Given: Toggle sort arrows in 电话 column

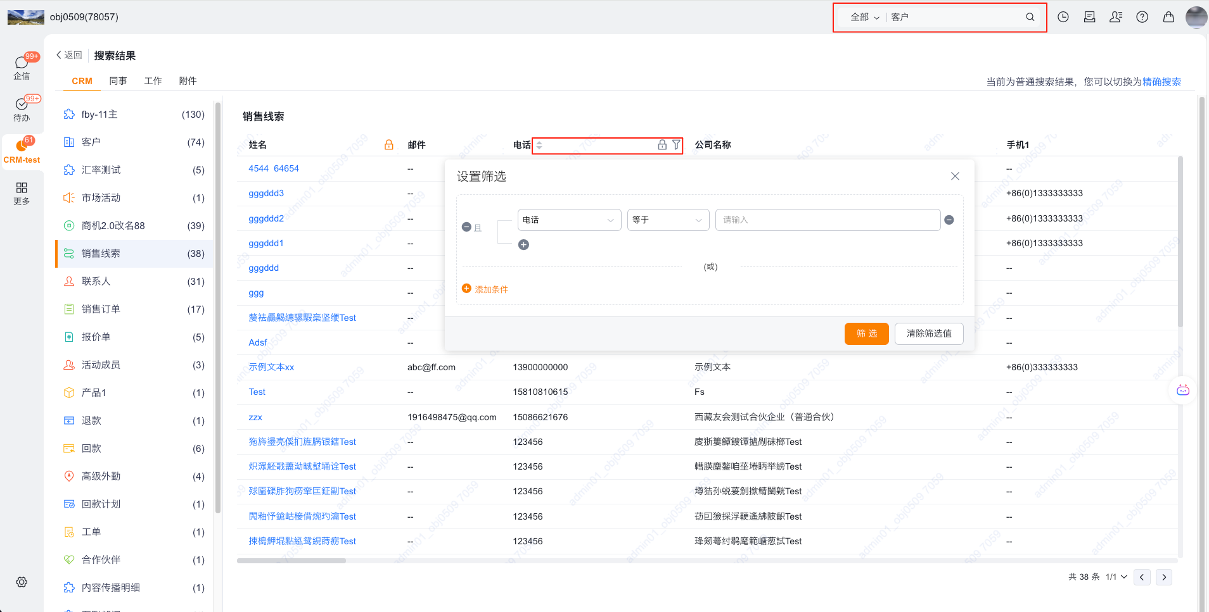Looking at the screenshot, I should (539, 145).
